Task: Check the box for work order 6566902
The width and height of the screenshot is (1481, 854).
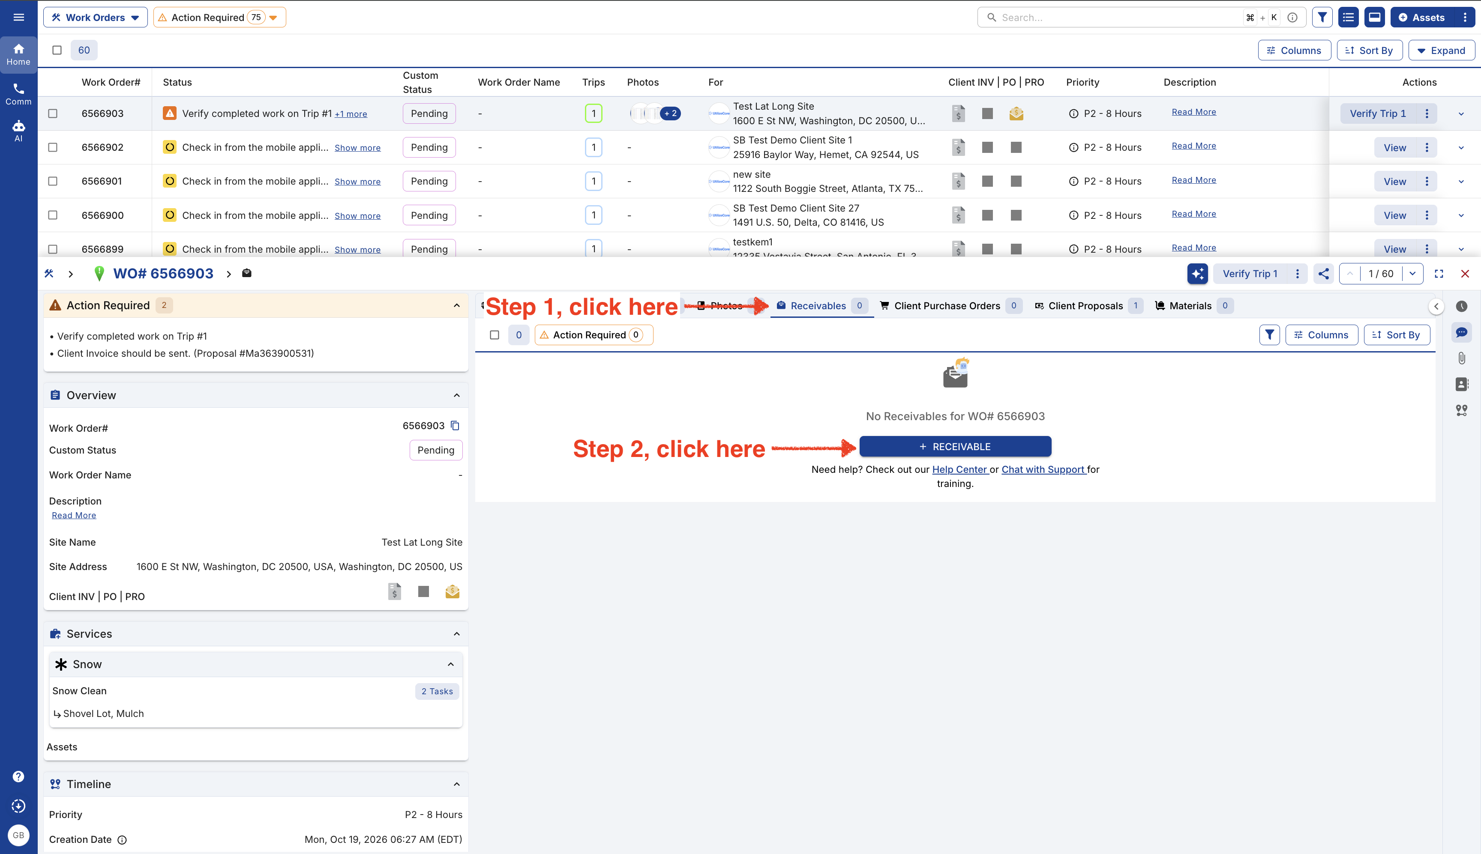Action: [53, 147]
